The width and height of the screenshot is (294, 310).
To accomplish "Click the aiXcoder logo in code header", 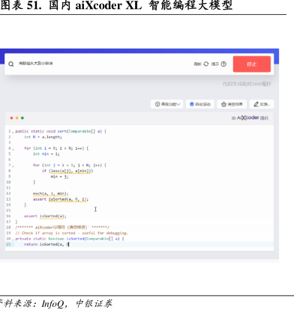I will [x=247, y=118].
